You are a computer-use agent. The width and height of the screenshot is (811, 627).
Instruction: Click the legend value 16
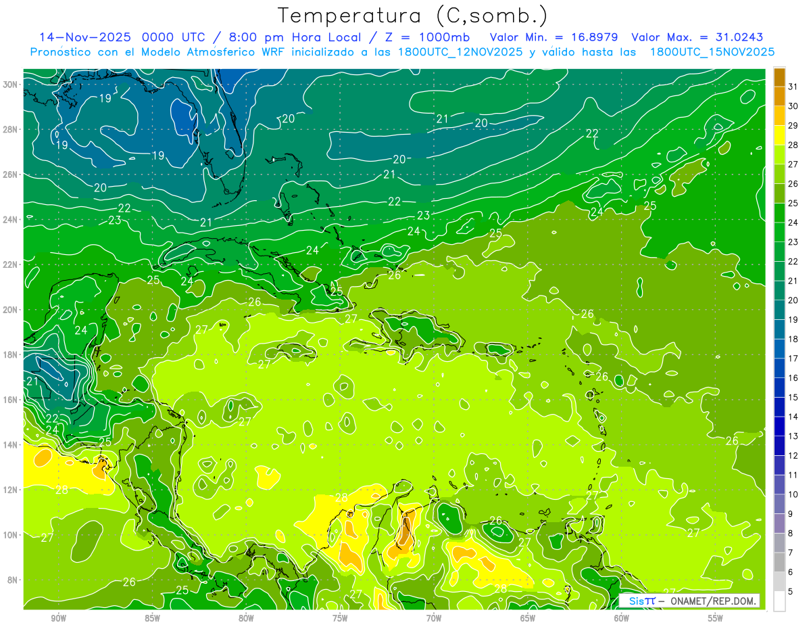coord(793,377)
